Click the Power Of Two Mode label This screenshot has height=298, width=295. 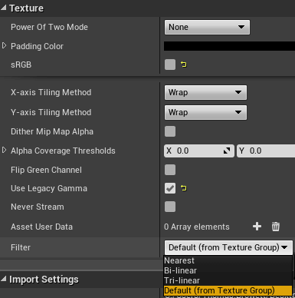pos(49,27)
